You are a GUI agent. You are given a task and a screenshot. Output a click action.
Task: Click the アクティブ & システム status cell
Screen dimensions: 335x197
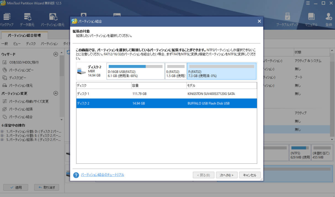click(308, 61)
